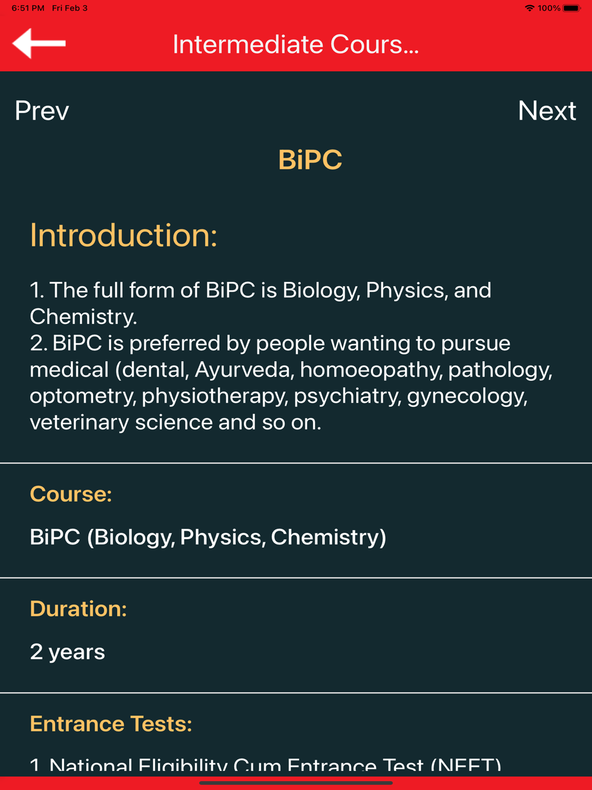Tap the Entrance Tests section heading

111,724
